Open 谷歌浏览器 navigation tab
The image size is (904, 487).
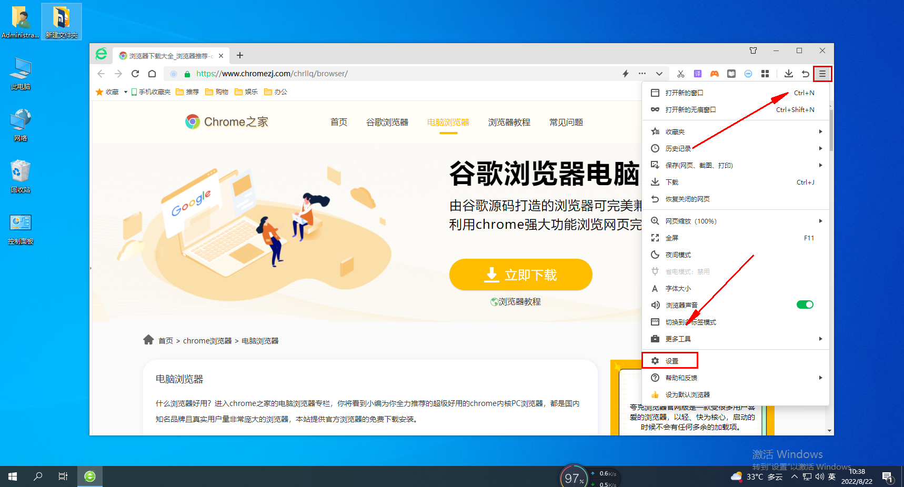pos(387,122)
